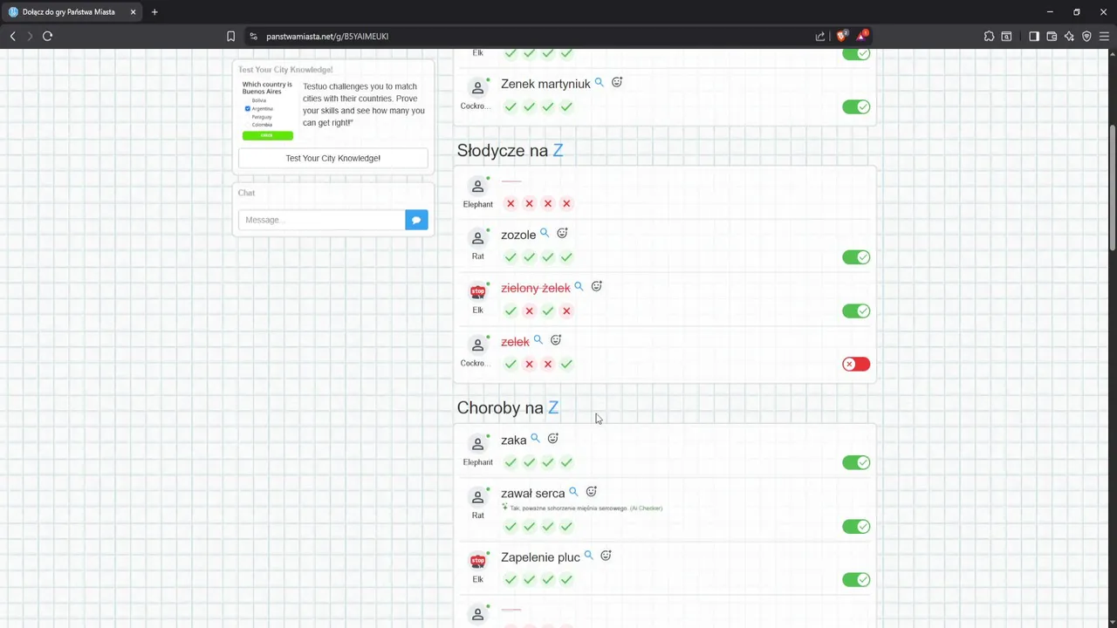The width and height of the screenshot is (1117, 628).
Task: Search the answer 'Zenek martyniuk' with magnifier icon
Action: pos(599,83)
